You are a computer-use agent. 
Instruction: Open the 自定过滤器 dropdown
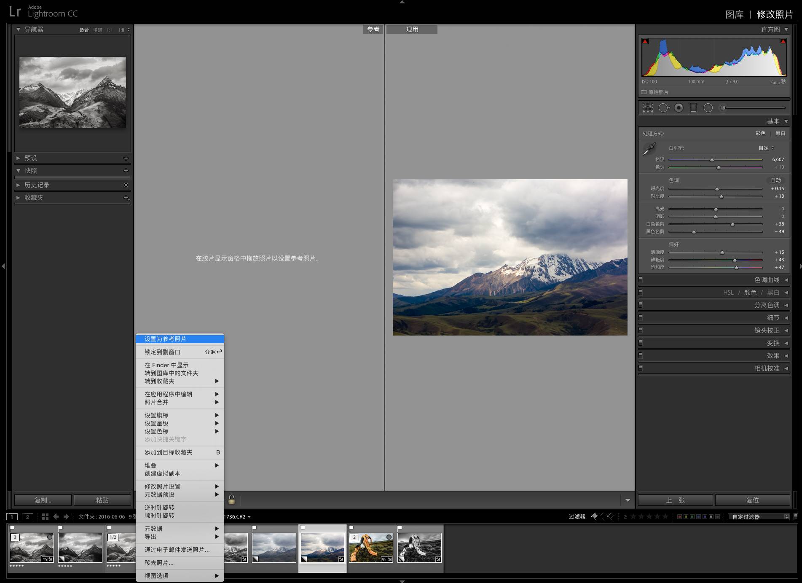(759, 517)
